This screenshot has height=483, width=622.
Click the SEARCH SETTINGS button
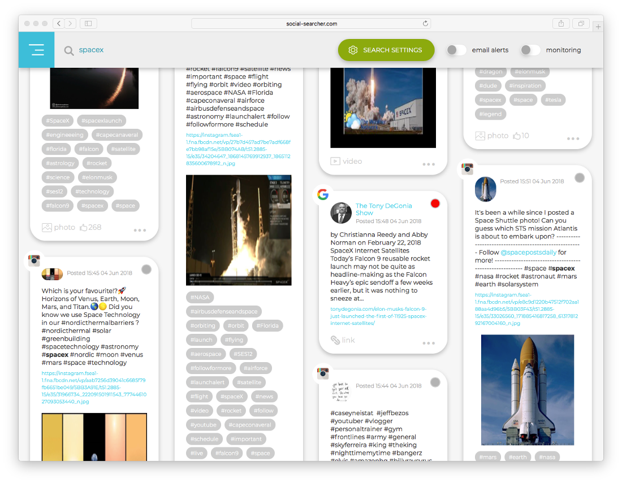[x=386, y=50]
